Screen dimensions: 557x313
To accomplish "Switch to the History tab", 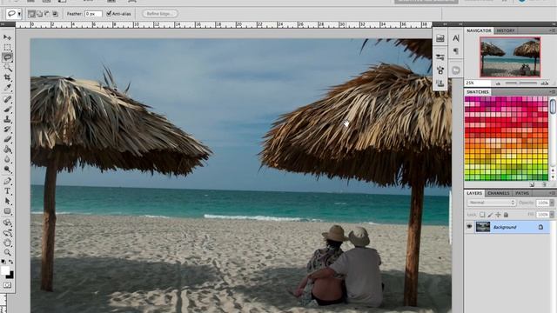I will [506, 31].
